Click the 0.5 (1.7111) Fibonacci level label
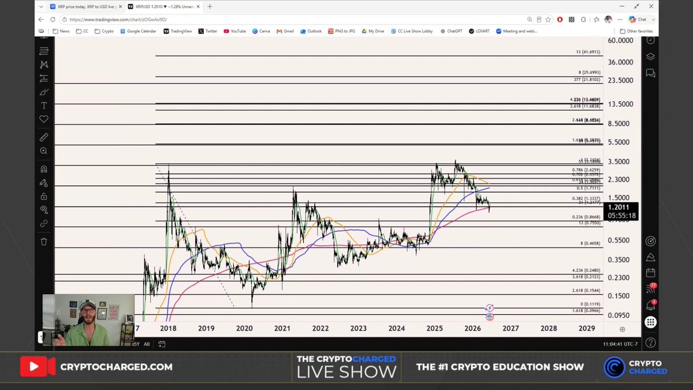The image size is (693, 390). tap(588, 188)
